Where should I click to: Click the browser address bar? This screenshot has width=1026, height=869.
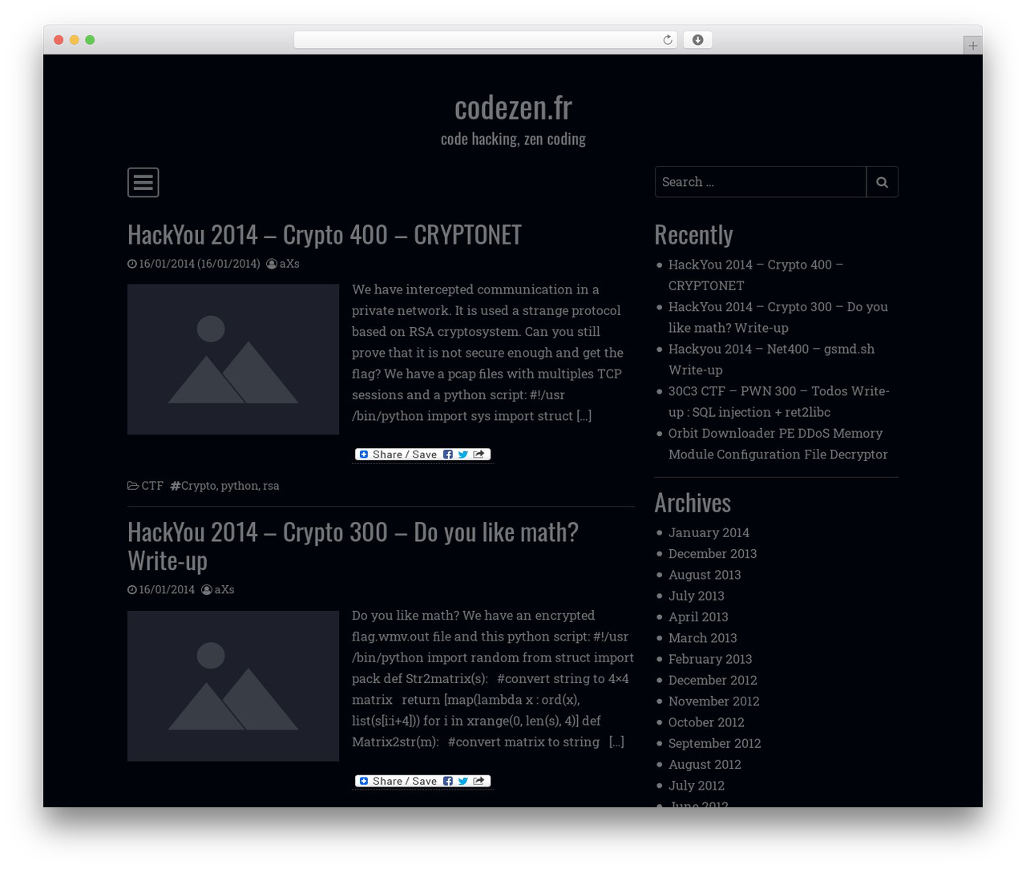pos(486,40)
